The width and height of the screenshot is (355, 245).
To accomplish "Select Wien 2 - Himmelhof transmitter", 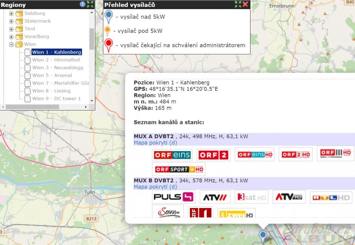I will tap(56, 60).
